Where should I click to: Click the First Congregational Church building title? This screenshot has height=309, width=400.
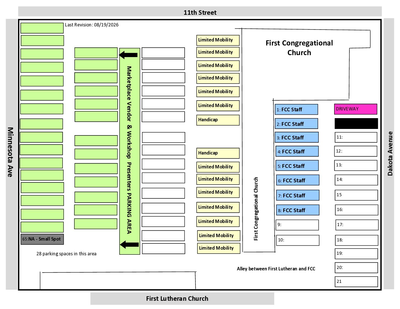click(x=299, y=48)
